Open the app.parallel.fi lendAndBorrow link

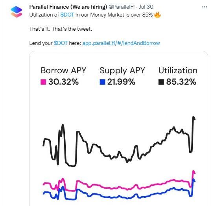click(x=121, y=43)
